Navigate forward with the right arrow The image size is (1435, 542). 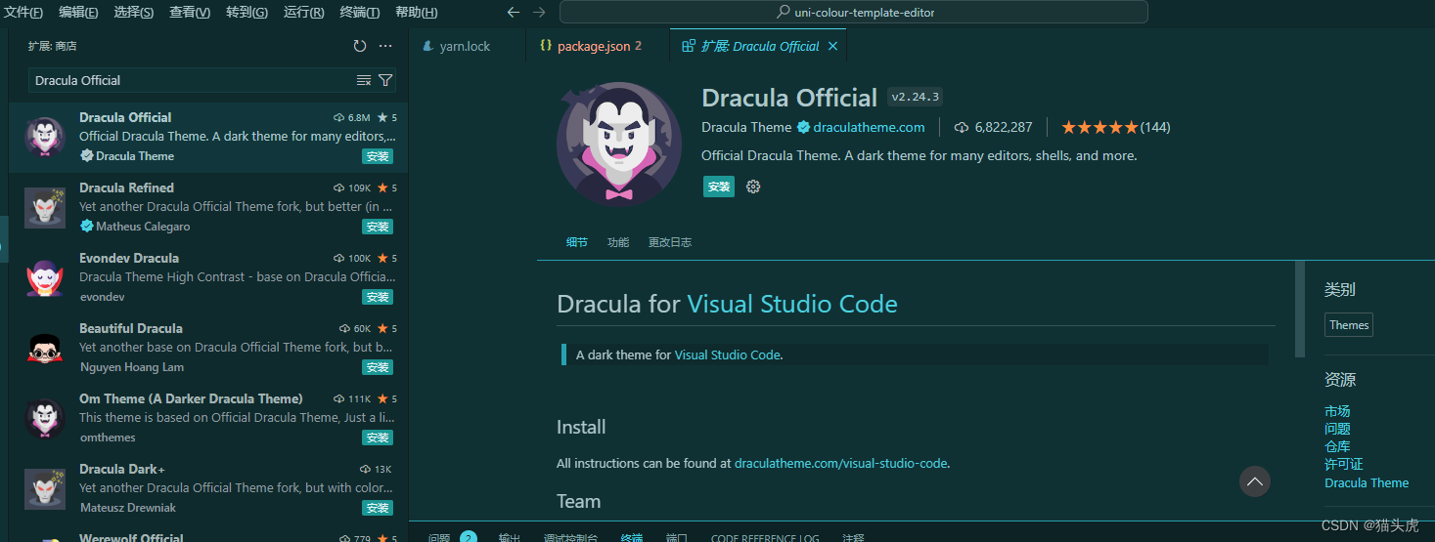(x=539, y=13)
